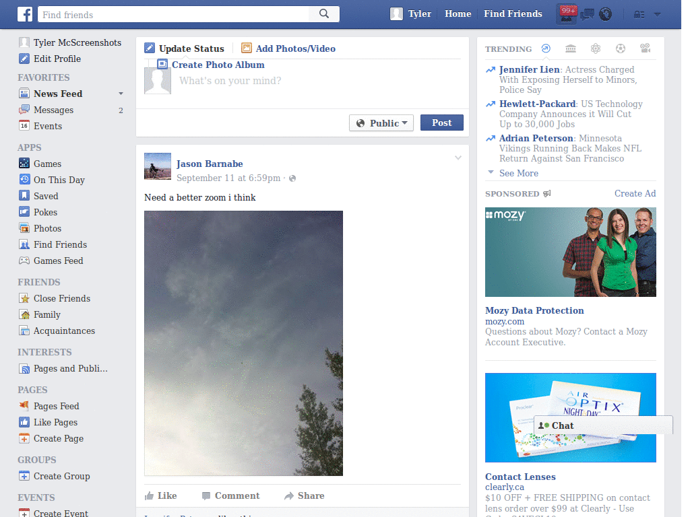Click the Saved bookmark icon
The height and width of the screenshot is (517, 690).
[x=24, y=196]
